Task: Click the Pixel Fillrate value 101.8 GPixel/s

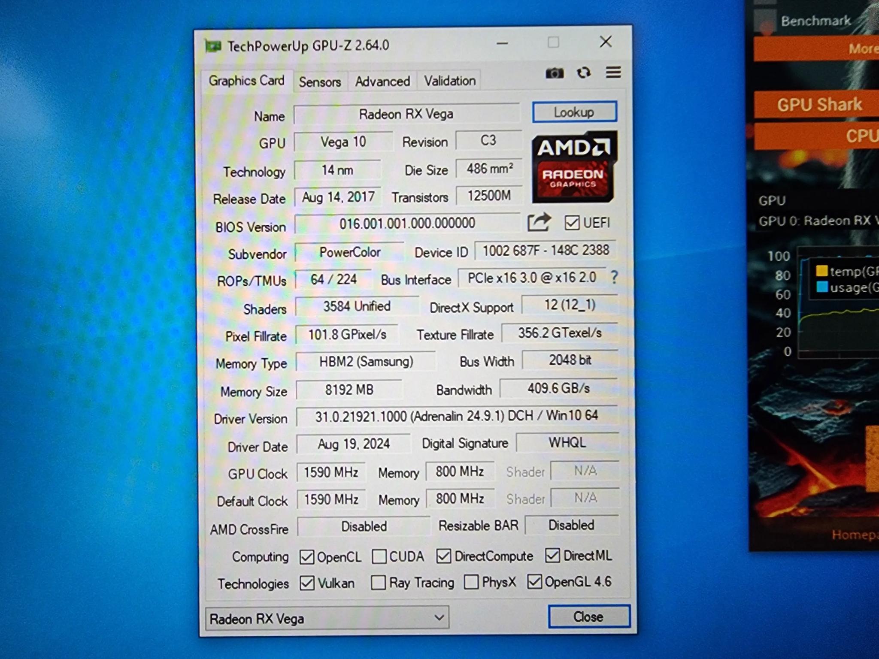Action: pyautogui.click(x=347, y=334)
